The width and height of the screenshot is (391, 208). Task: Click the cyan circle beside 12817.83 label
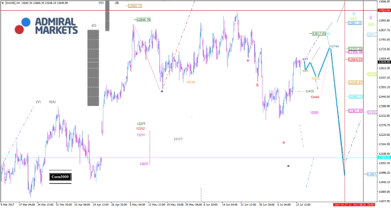(328, 34)
